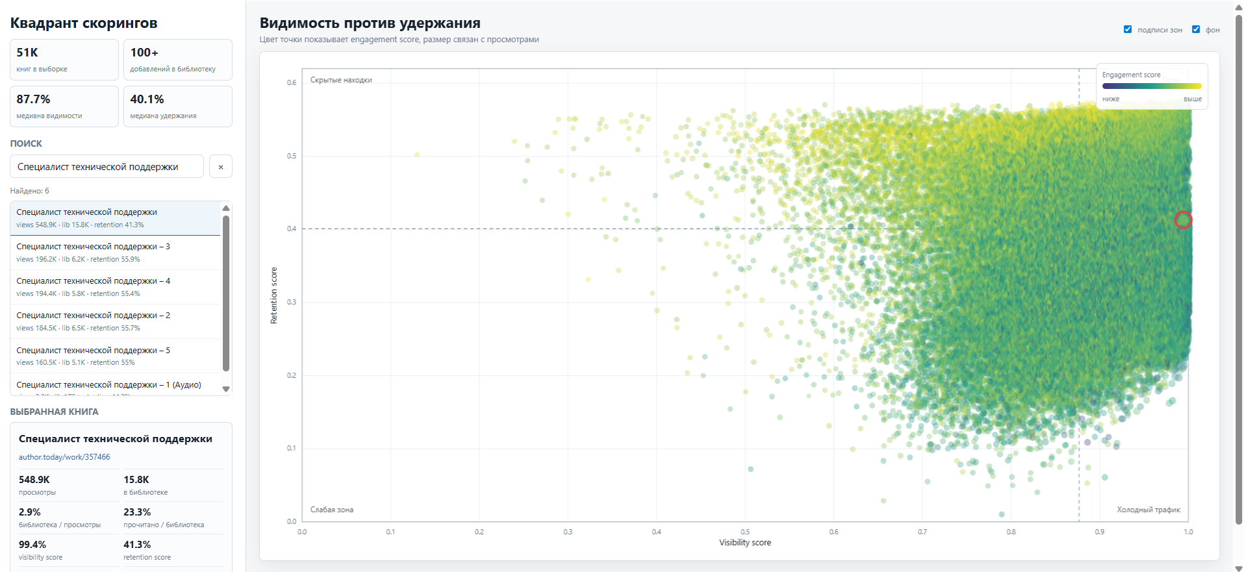Toggle the 'подписи зон' checkbox
1244x572 pixels.
click(x=1128, y=29)
